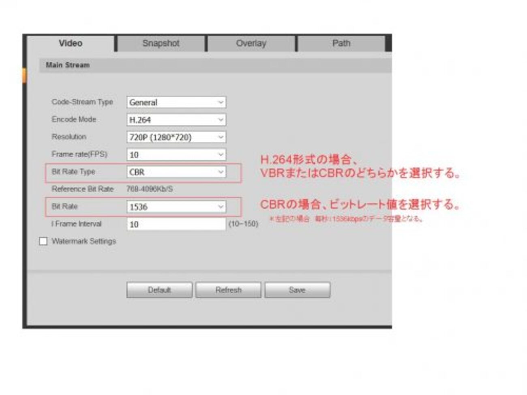Viewport: 527px width, 395px height.
Task: Switch to the Overlay tab
Action: (251, 43)
